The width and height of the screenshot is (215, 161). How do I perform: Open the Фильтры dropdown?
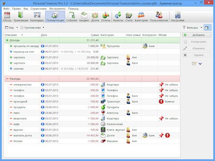(193, 28)
